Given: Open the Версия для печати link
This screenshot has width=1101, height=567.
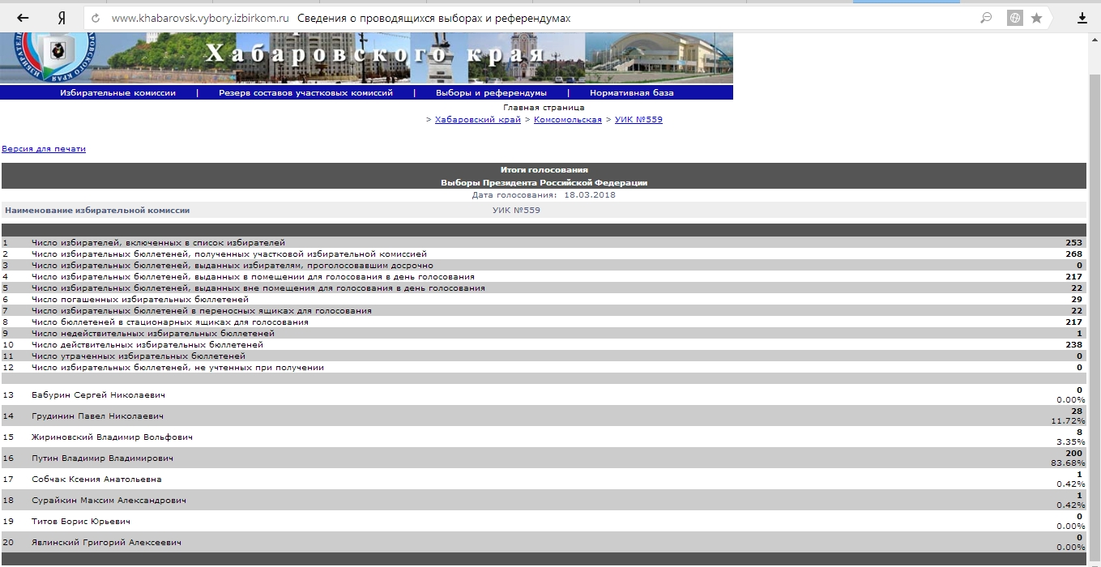Looking at the screenshot, I should pos(44,149).
